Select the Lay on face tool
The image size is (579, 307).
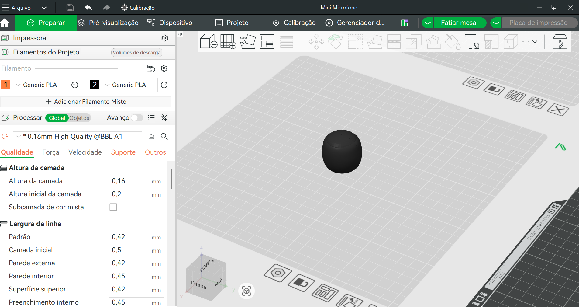(375, 42)
